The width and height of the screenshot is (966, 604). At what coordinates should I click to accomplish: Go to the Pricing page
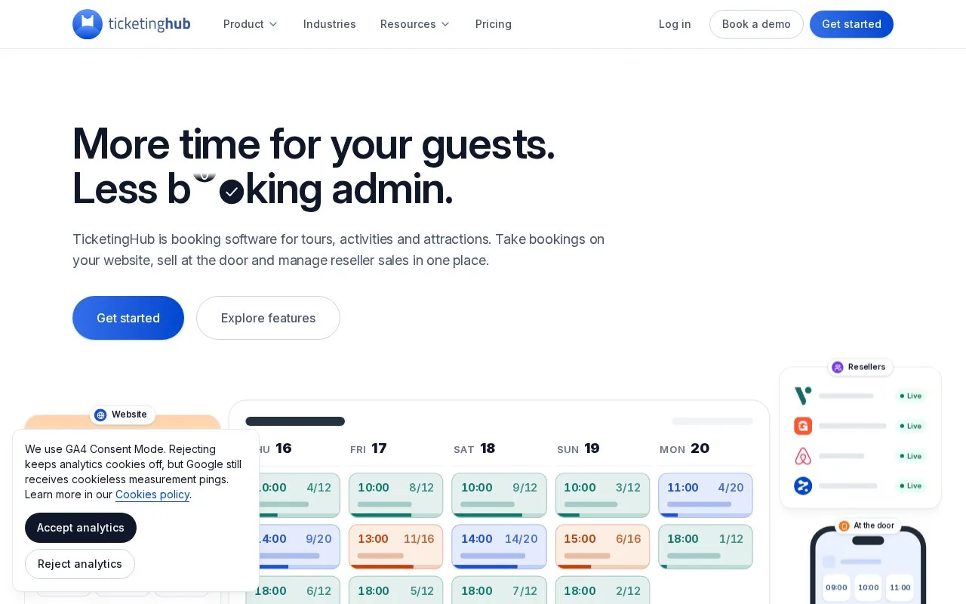coord(494,24)
